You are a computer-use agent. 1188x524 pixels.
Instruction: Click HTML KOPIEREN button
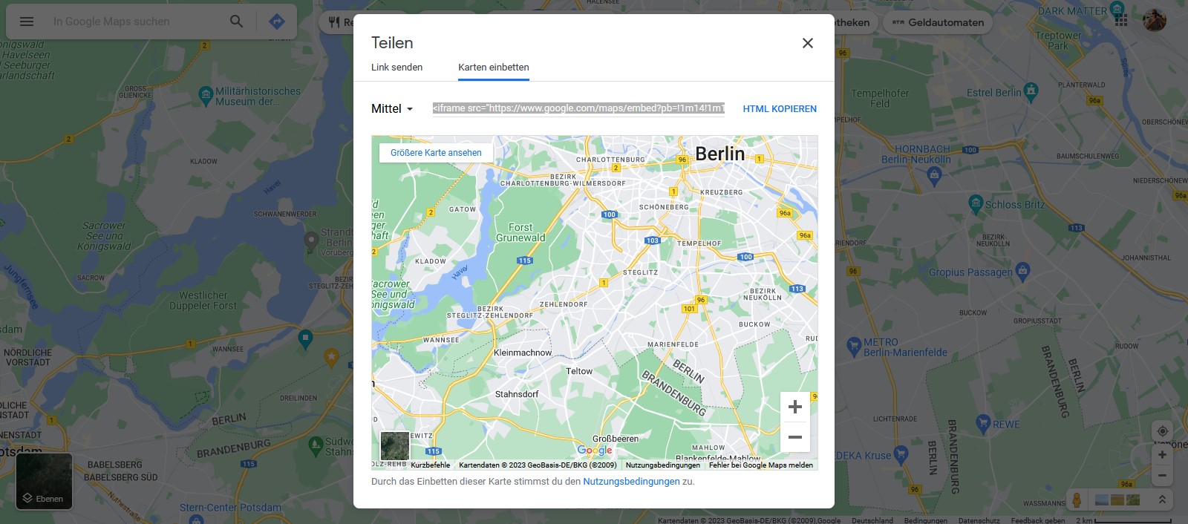pyautogui.click(x=780, y=109)
